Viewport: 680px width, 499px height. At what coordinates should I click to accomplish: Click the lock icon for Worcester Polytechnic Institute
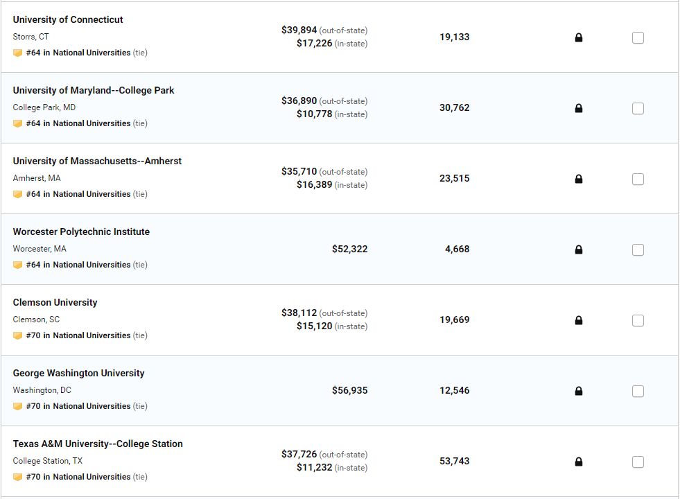(579, 249)
